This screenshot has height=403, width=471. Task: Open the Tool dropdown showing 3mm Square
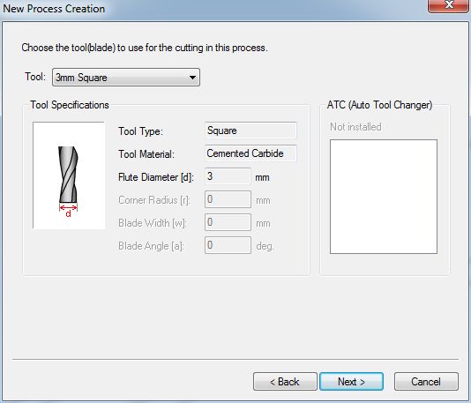[x=126, y=78]
